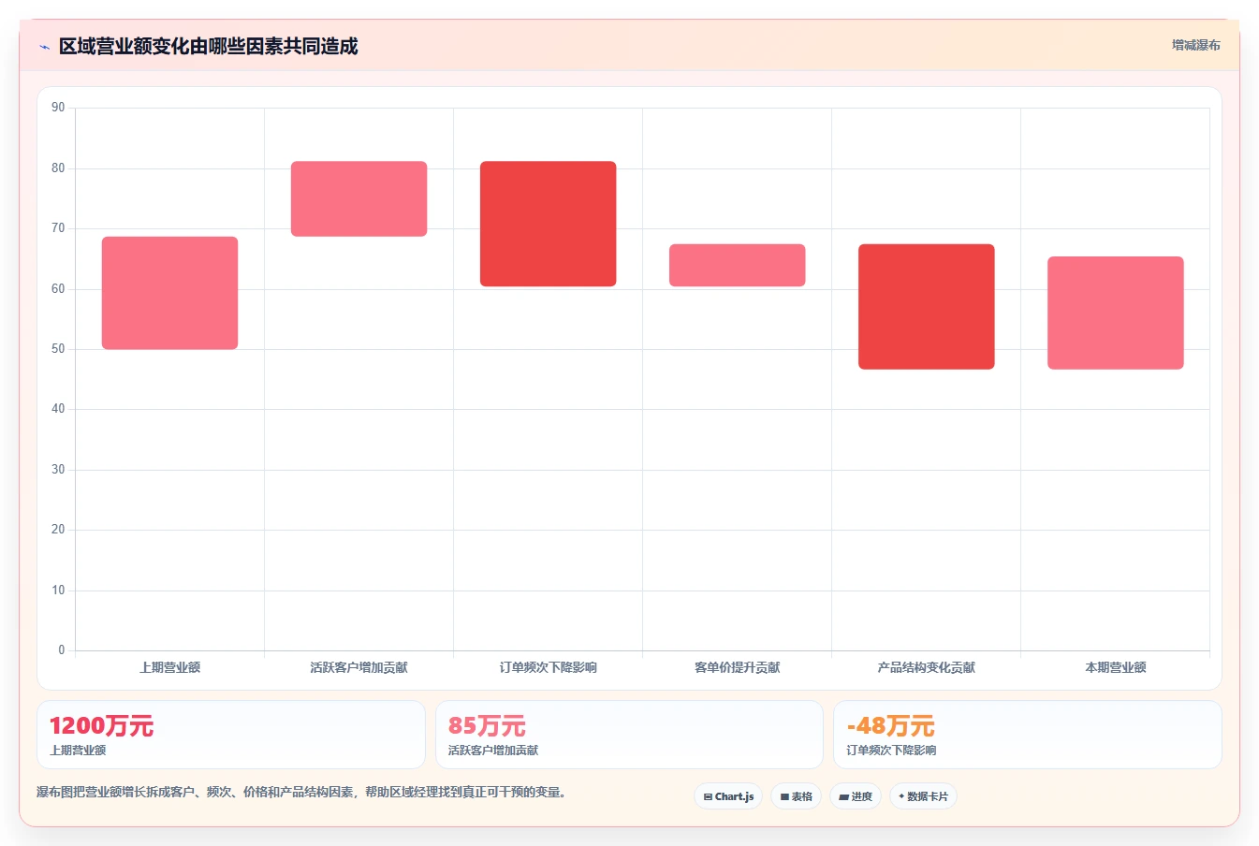Click the y-axis value 10
Viewport: 1259px width, 846px height.
point(58,591)
